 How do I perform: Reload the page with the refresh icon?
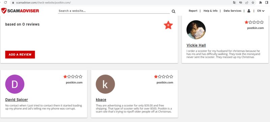coord(5,3)
